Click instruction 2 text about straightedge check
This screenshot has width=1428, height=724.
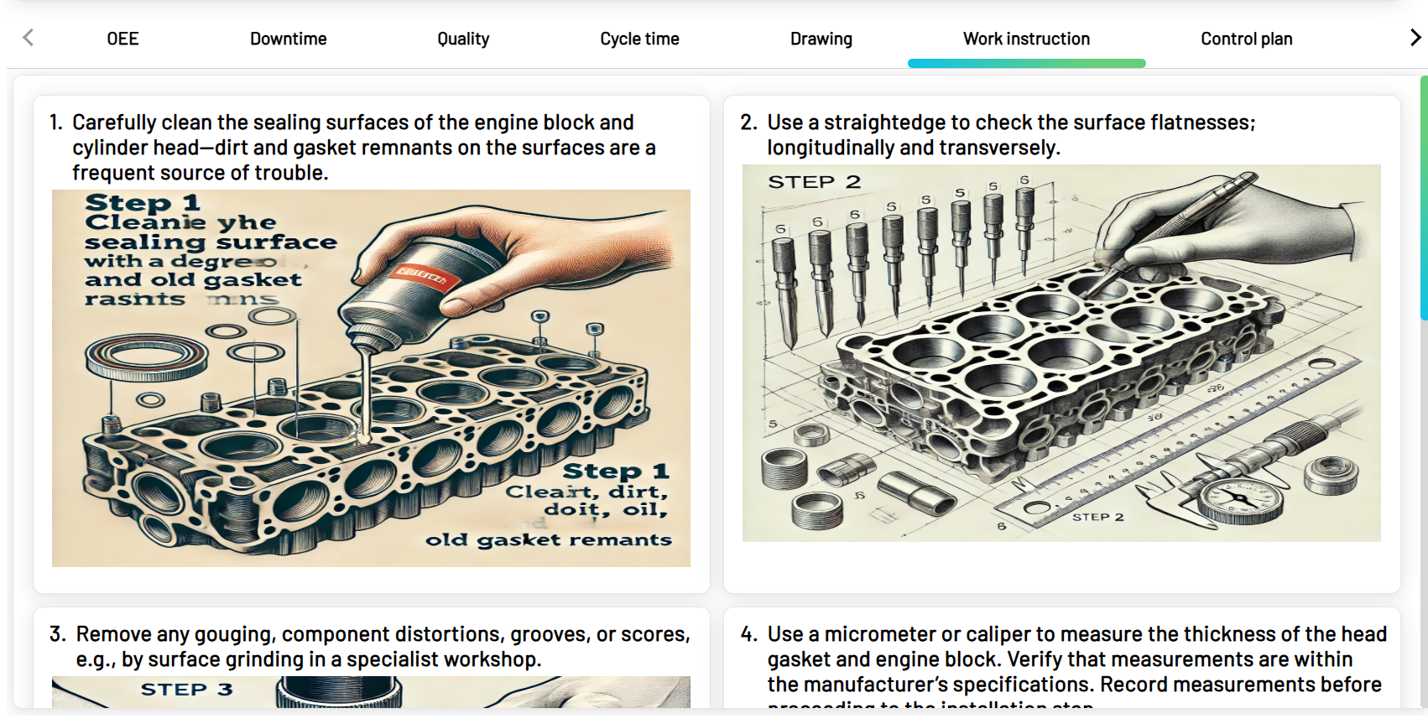pyautogui.click(x=998, y=135)
